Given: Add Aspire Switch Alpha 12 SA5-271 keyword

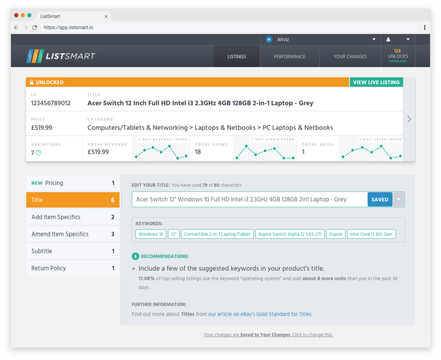Looking at the screenshot, I should pyautogui.click(x=290, y=234).
